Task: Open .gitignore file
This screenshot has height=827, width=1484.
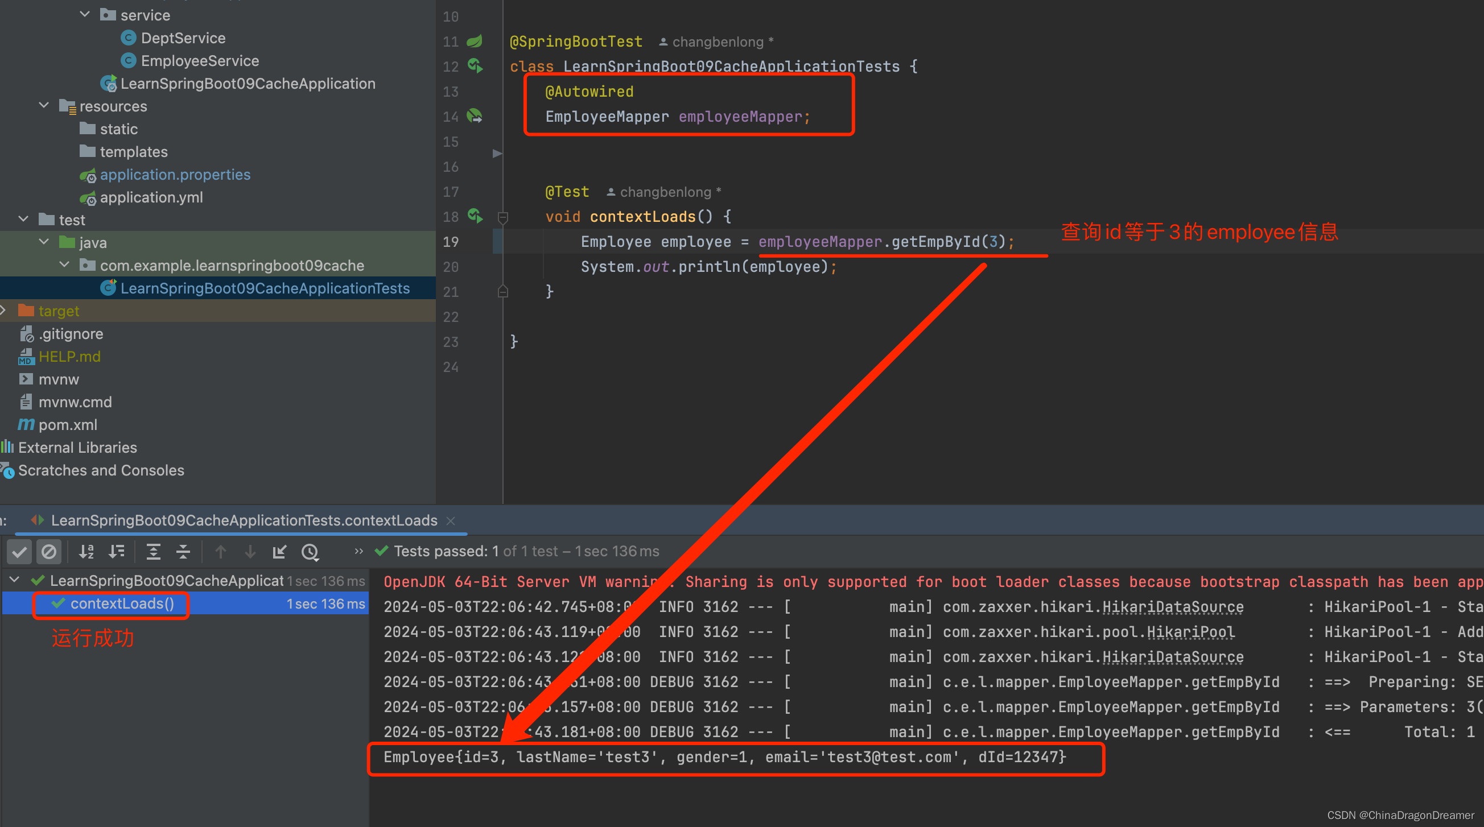Action: tap(71, 333)
